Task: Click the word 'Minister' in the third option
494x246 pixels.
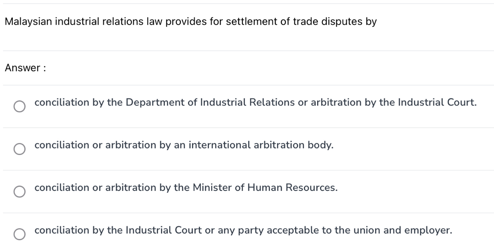Action: [211, 187]
